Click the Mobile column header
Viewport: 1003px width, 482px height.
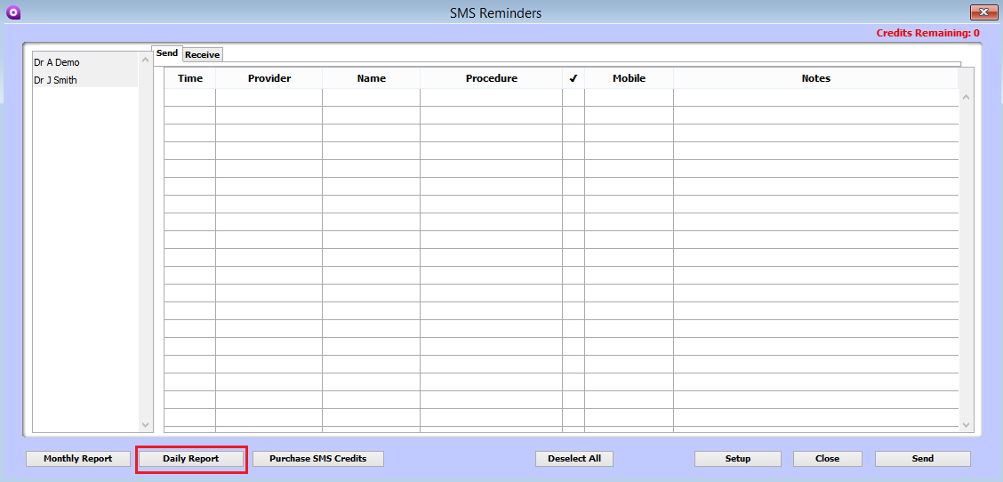pyautogui.click(x=629, y=78)
